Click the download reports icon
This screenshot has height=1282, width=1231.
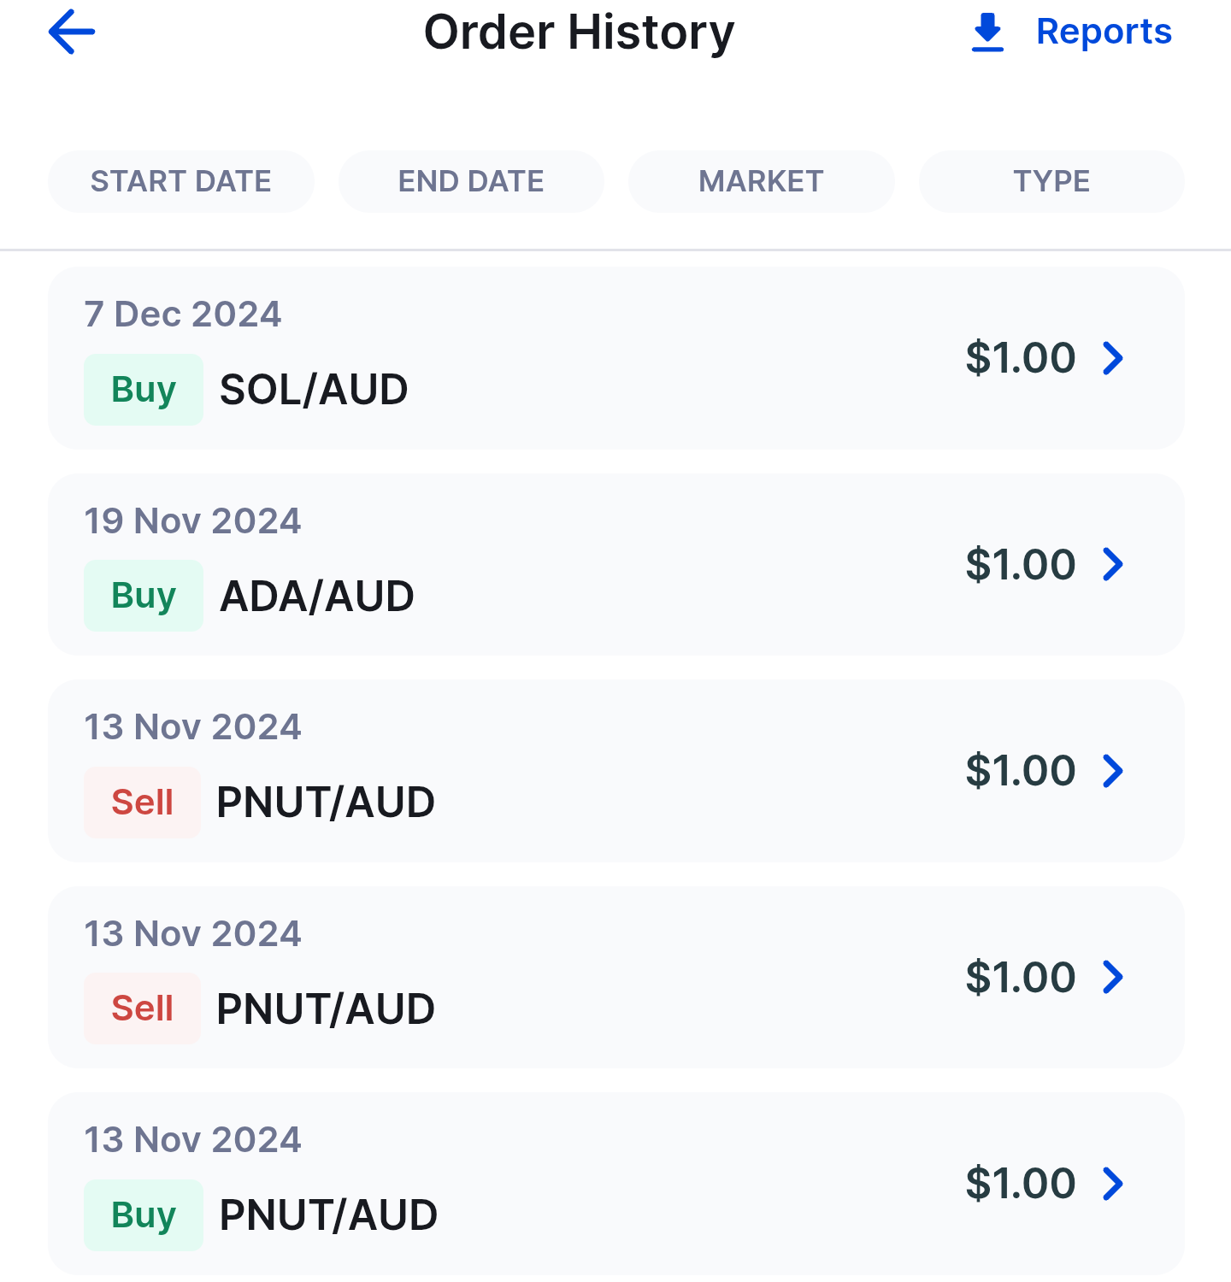pos(987,32)
